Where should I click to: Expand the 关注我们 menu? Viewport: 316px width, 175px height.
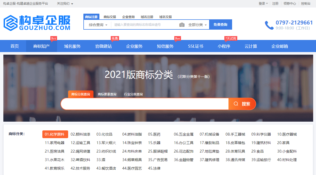pyautogui.click(x=65, y=4)
